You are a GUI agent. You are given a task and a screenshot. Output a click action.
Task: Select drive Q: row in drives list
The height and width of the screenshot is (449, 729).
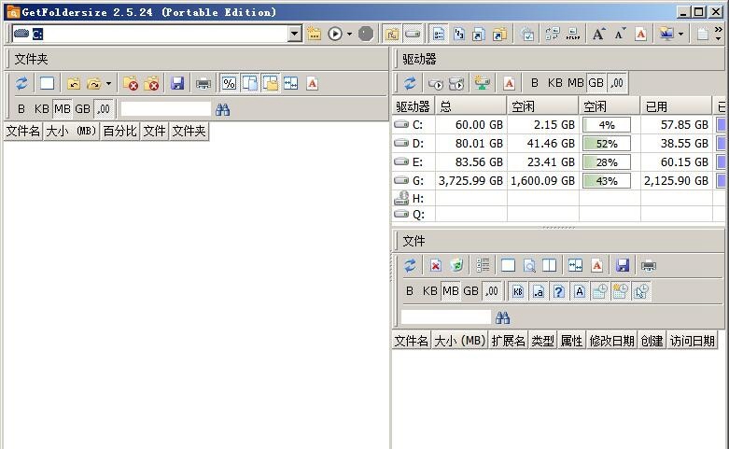pyautogui.click(x=559, y=215)
